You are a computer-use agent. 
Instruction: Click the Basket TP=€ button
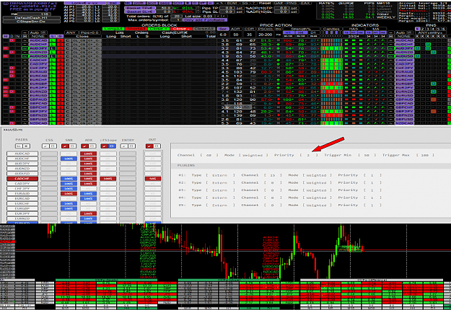tap(140, 8)
